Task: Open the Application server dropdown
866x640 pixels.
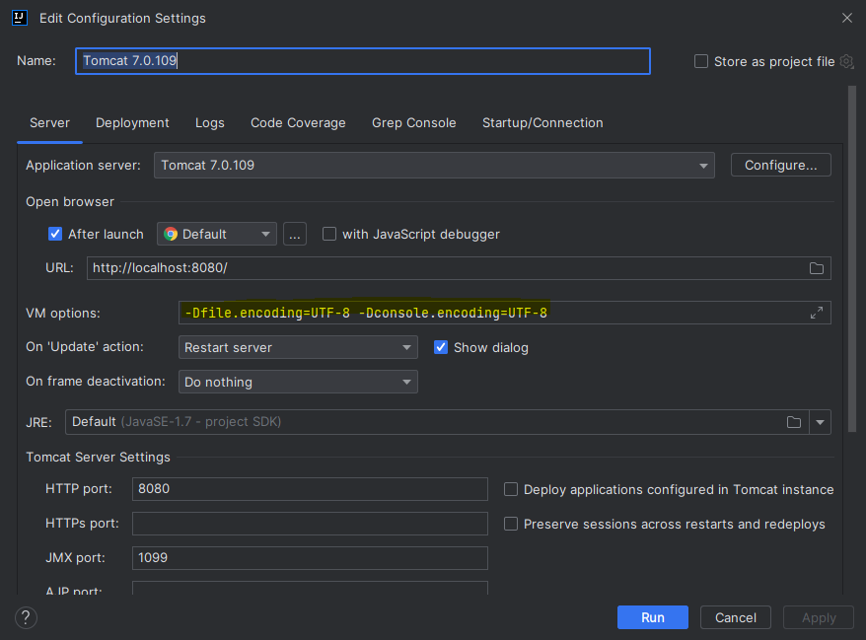Action: click(434, 165)
